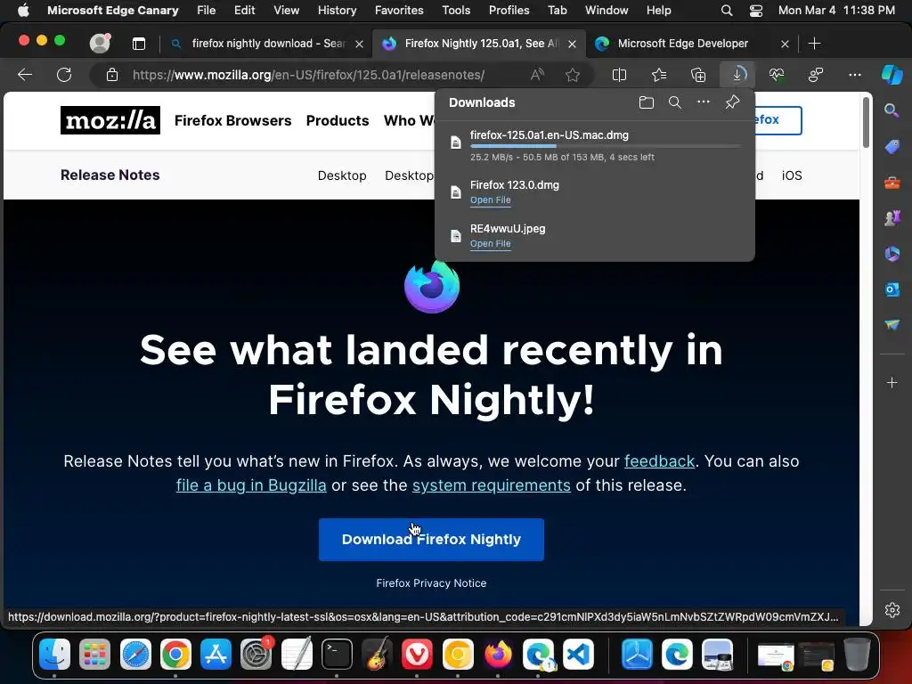Add this page to favorites star

pos(573,75)
